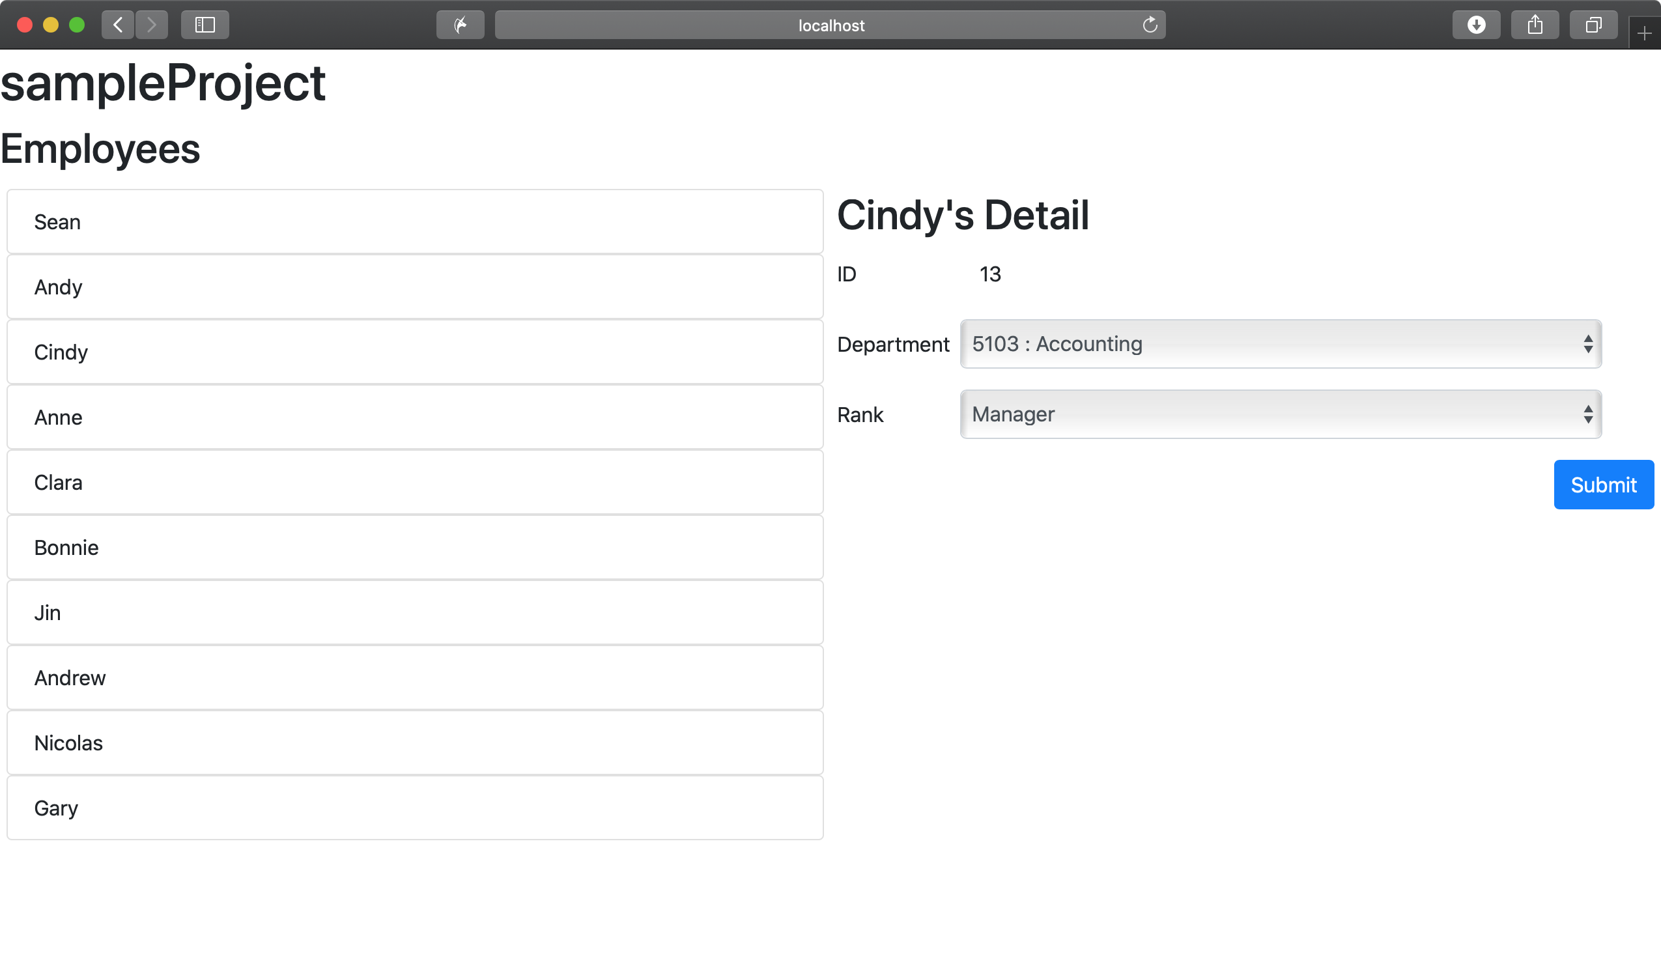Pick Gary from the employee list

pyautogui.click(x=414, y=808)
